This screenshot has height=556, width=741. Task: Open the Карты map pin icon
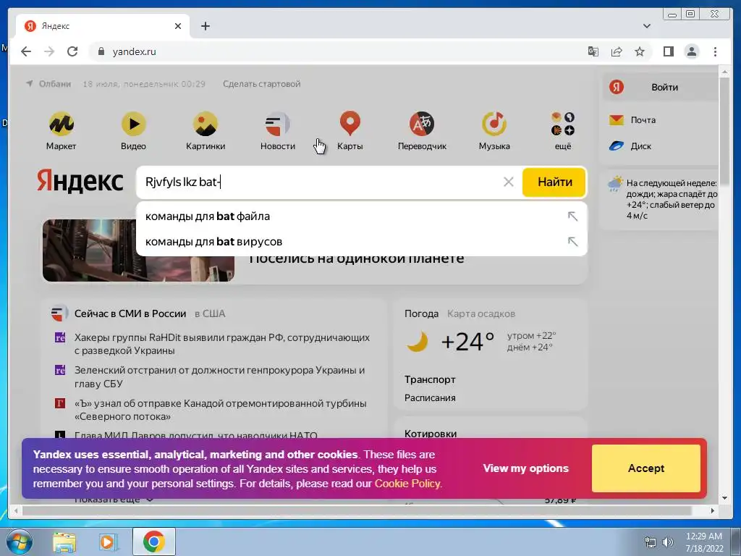pos(350,124)
